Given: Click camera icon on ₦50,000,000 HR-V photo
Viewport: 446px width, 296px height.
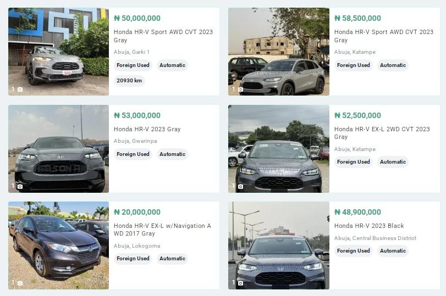Looking at the screenshot, I should coord(20,90).
